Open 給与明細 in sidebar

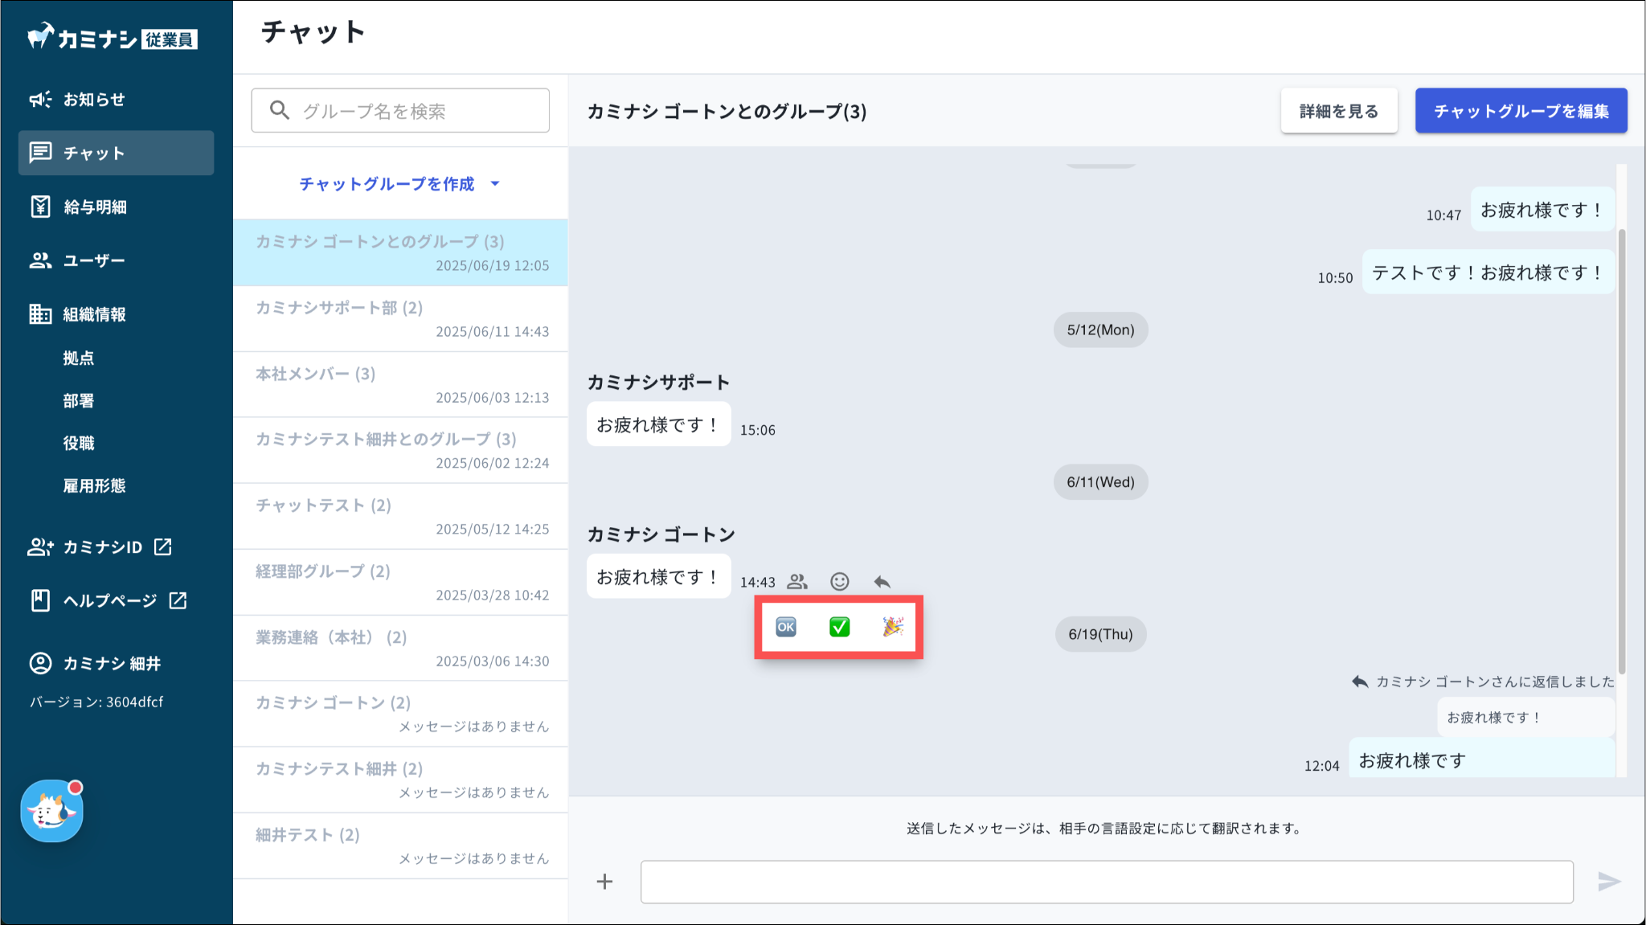click(x=95, y=207)
